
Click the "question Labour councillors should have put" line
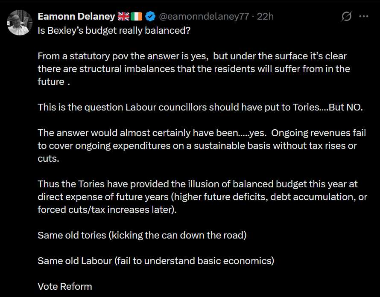pos(200,107)
